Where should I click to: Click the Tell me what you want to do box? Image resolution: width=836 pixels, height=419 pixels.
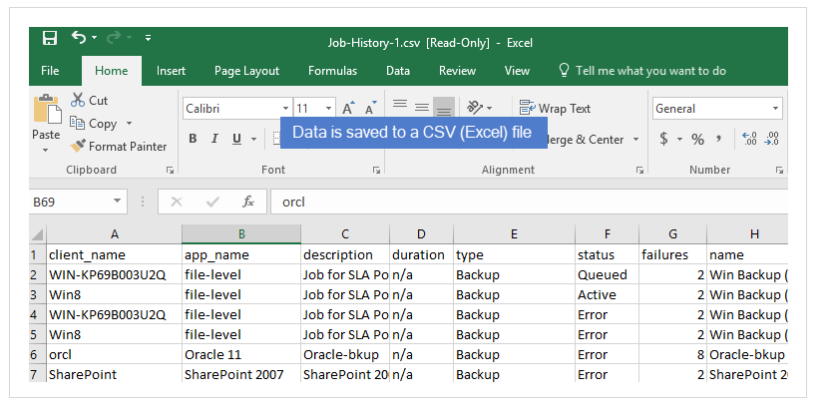coord(642,71)
